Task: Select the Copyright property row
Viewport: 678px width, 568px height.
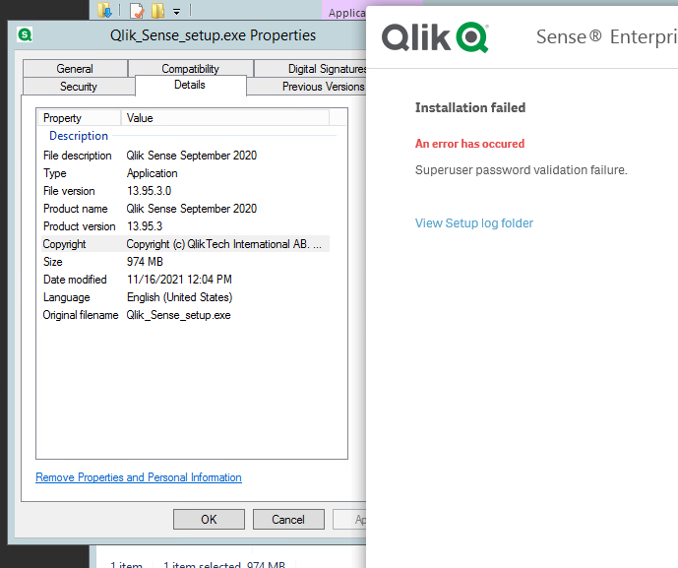Action: click(185, 244)
